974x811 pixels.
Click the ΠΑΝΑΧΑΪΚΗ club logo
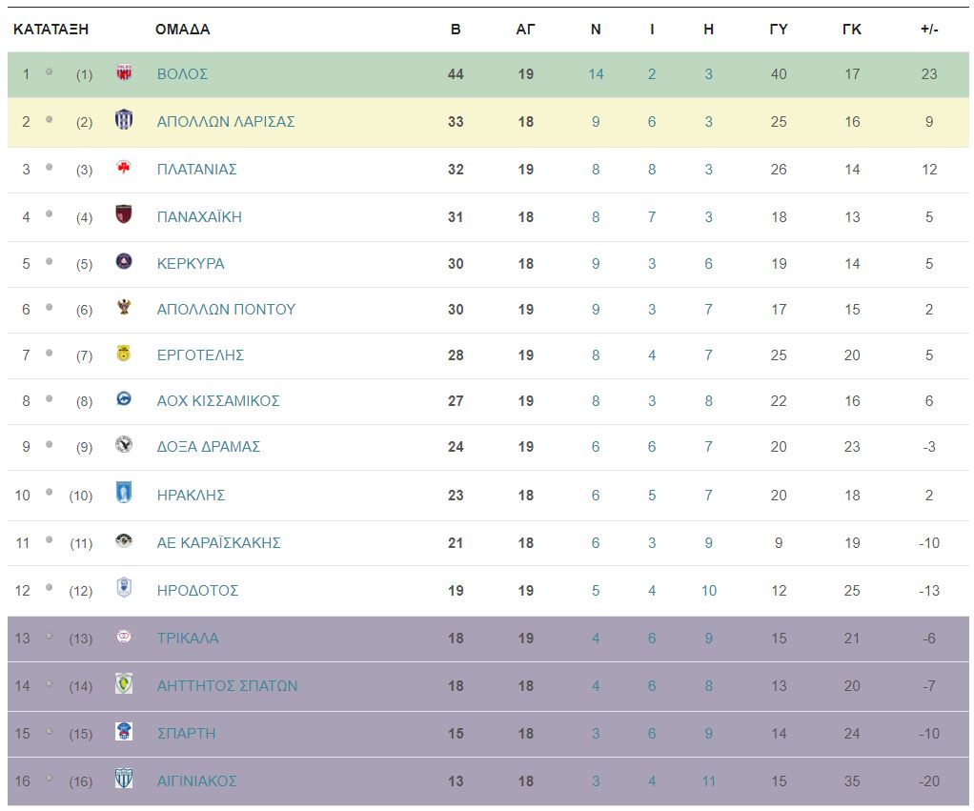(124, 214)
